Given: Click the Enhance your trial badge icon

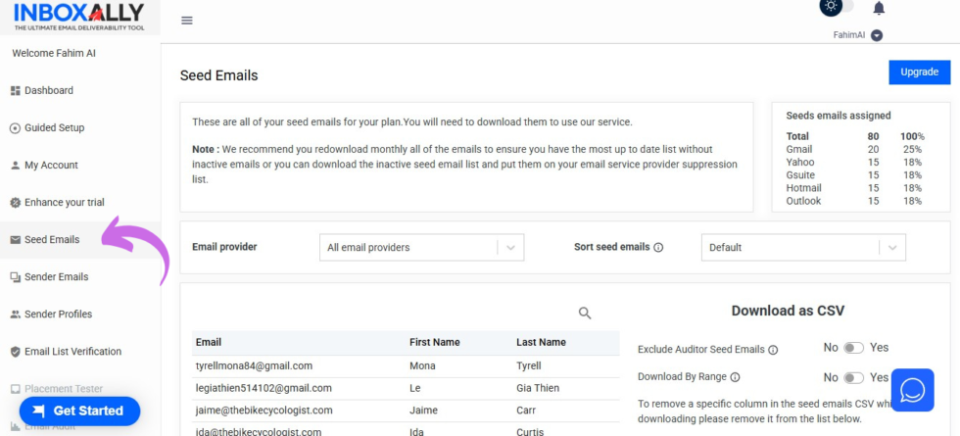Looking at the screenshot, I should point(16,203).
